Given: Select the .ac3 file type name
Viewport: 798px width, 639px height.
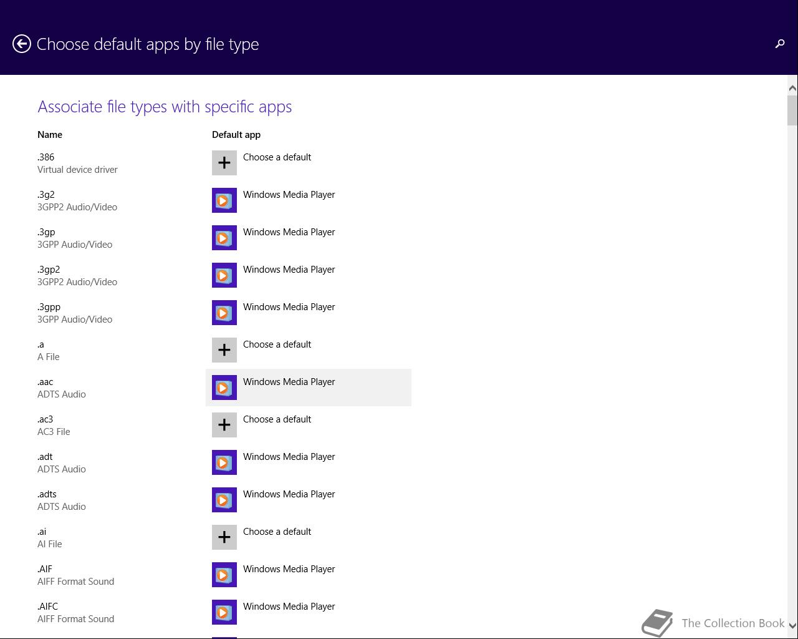Looking at the screenshot, I should coord(45,419).
